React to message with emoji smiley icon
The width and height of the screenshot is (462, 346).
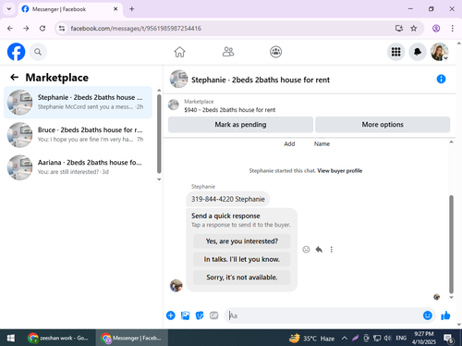(x=306, y=250)
